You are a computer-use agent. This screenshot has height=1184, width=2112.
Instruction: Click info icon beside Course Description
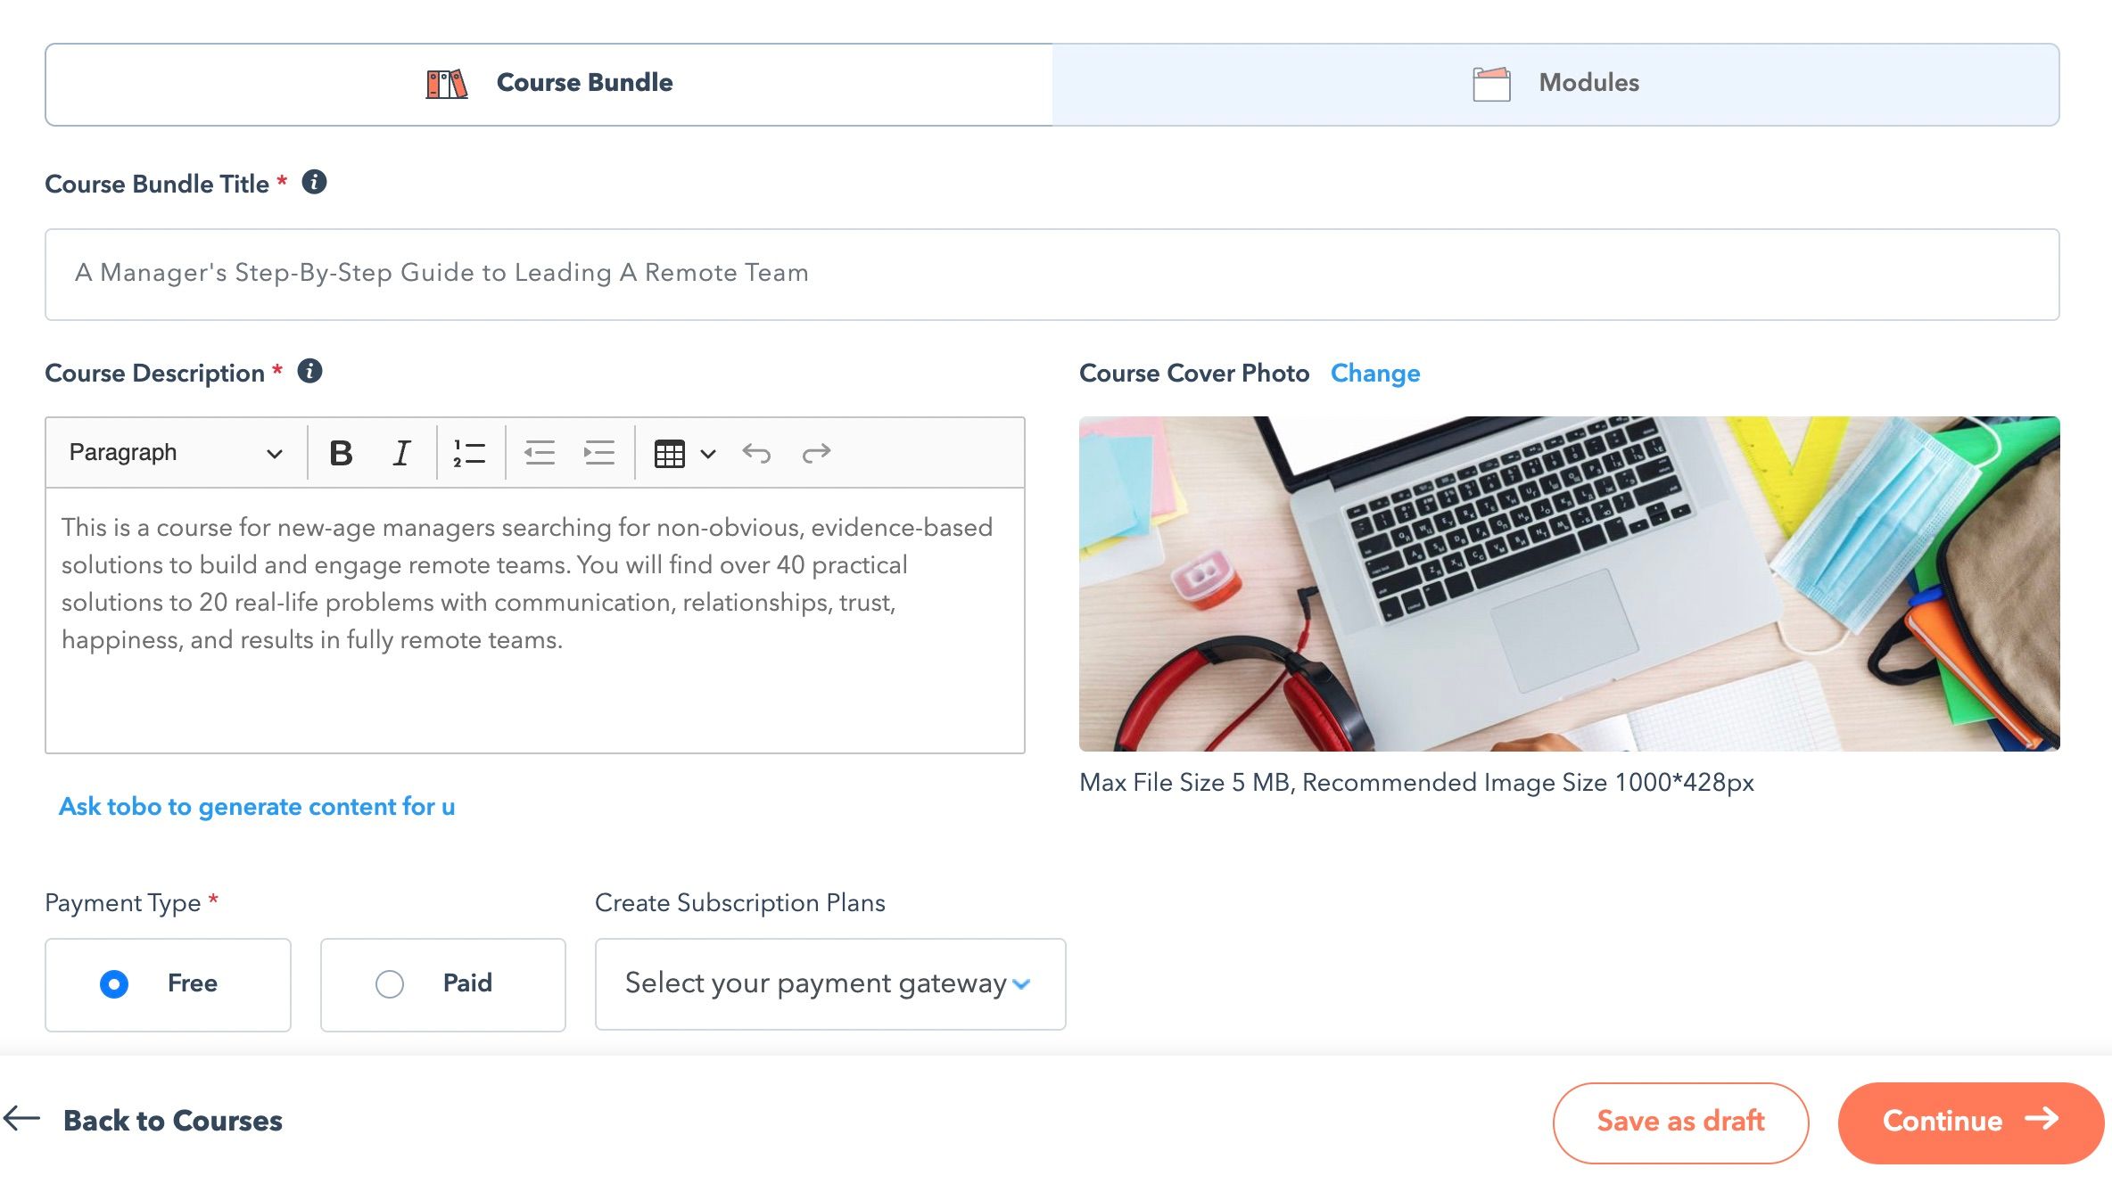point(309,371)
